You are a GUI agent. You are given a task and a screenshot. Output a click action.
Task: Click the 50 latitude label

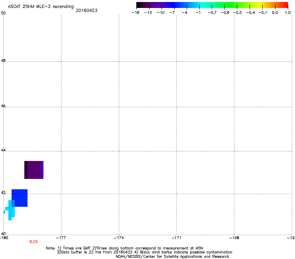pos(3,13)
